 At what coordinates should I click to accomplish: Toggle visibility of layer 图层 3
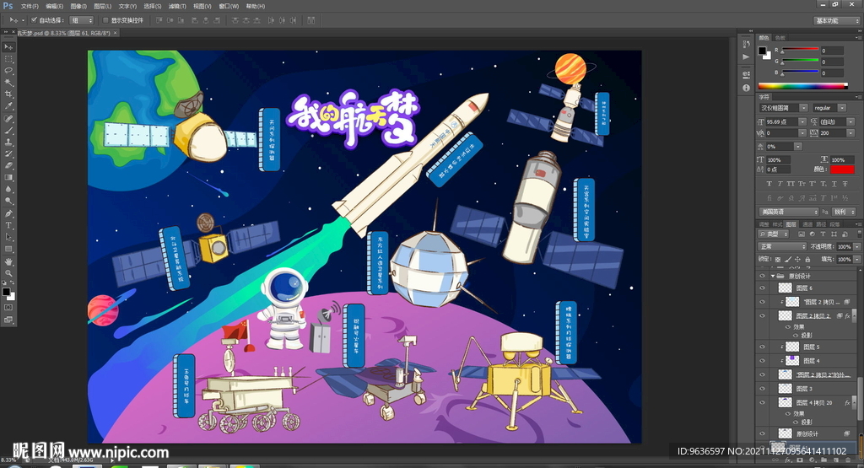pos(763,389)
